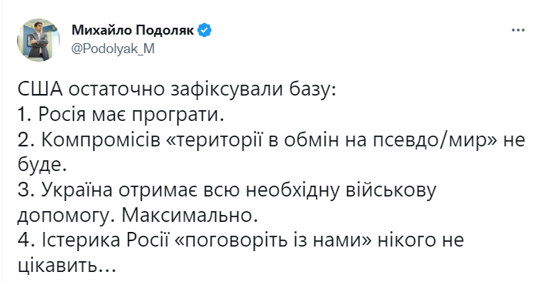Click the phrase 'нікого не' in point 4
This screenshot has width=536, height=282.
point(421,240)
